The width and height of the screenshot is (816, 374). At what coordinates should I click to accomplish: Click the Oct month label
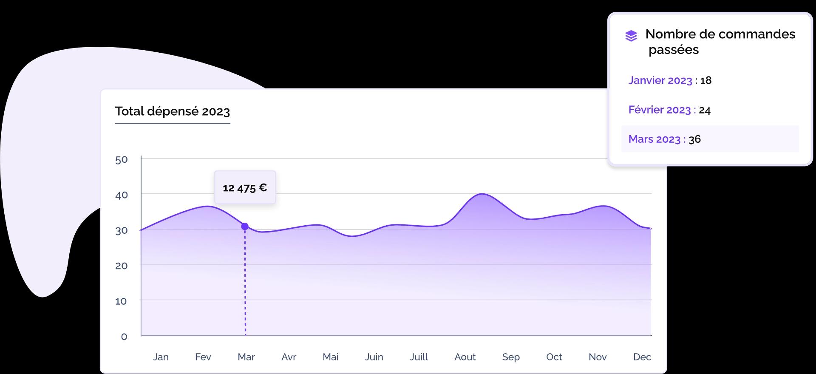554,357
